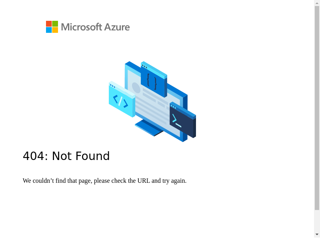The width and height of the screenshot is (320, 240).
Task: Click the scroll up arrow
Action: click(317, 3)
